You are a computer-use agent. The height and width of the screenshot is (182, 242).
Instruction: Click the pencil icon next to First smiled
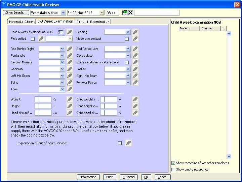click(x=41, y=39)
